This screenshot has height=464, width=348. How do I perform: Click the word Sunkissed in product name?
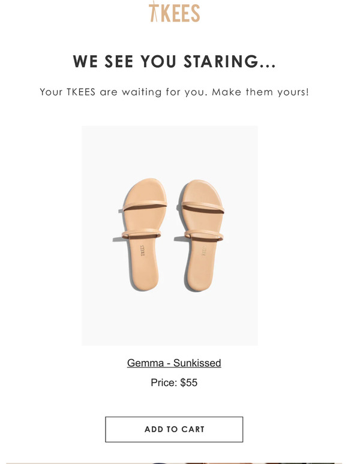point(197,363)
